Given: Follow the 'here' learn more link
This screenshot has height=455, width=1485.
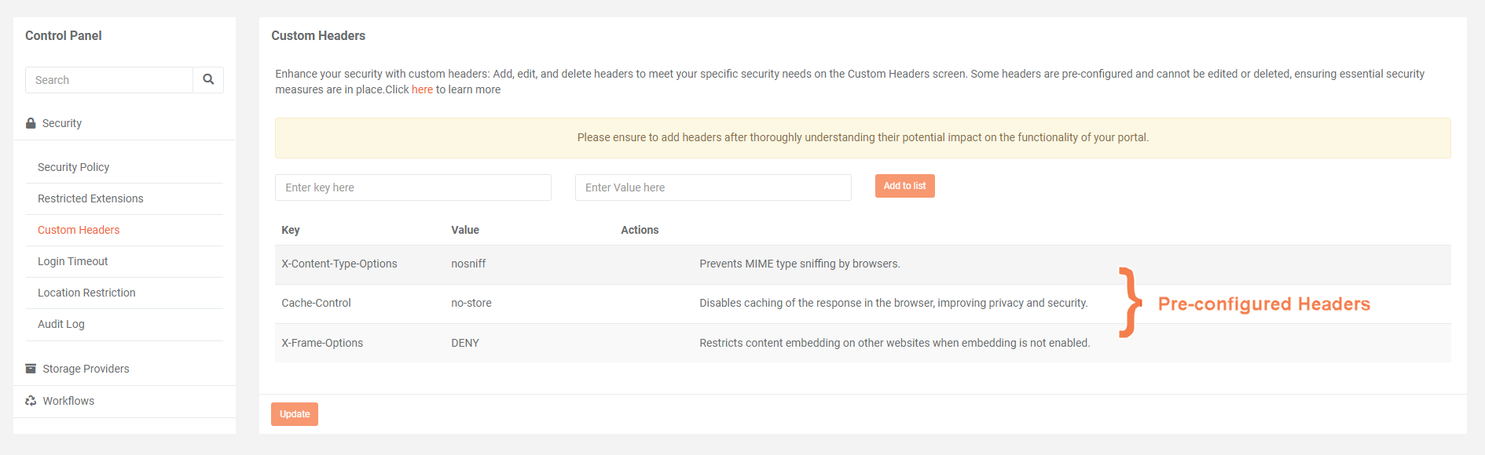Looking at the screenshot, I should point(422,90).
